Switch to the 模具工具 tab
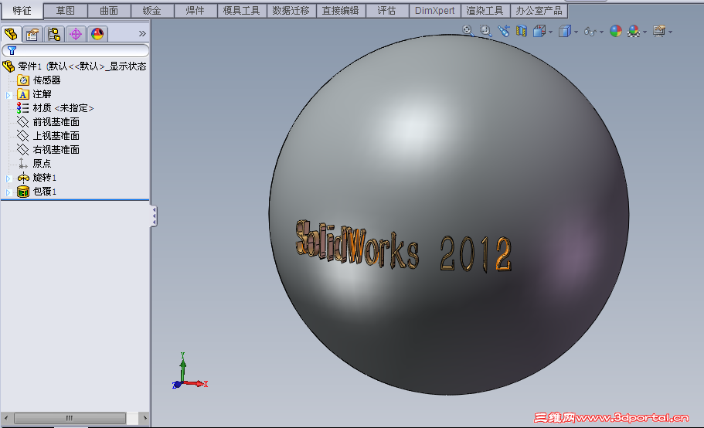 [x=242, y=11]
